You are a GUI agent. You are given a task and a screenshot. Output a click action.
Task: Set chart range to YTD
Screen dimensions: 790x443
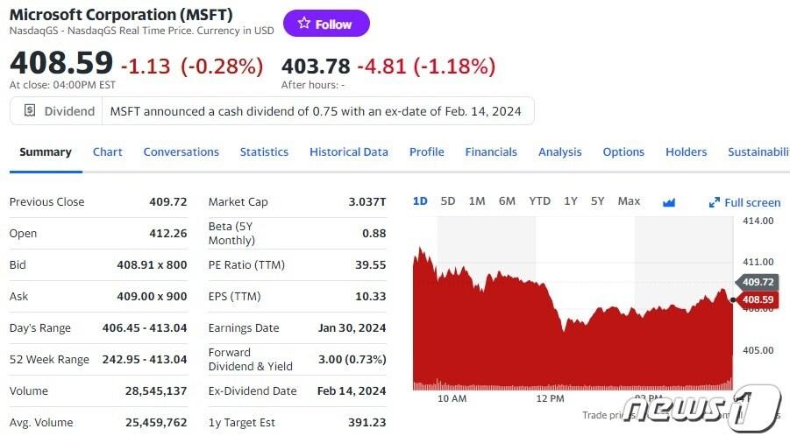(x=539, y=201)
